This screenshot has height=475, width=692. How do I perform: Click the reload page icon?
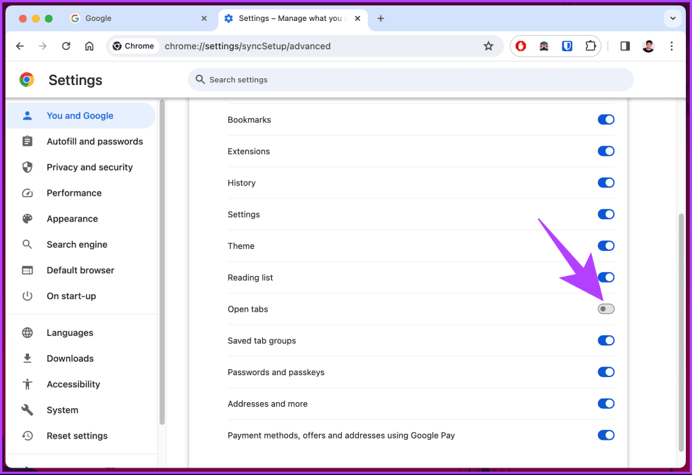[x=66, y=46]
